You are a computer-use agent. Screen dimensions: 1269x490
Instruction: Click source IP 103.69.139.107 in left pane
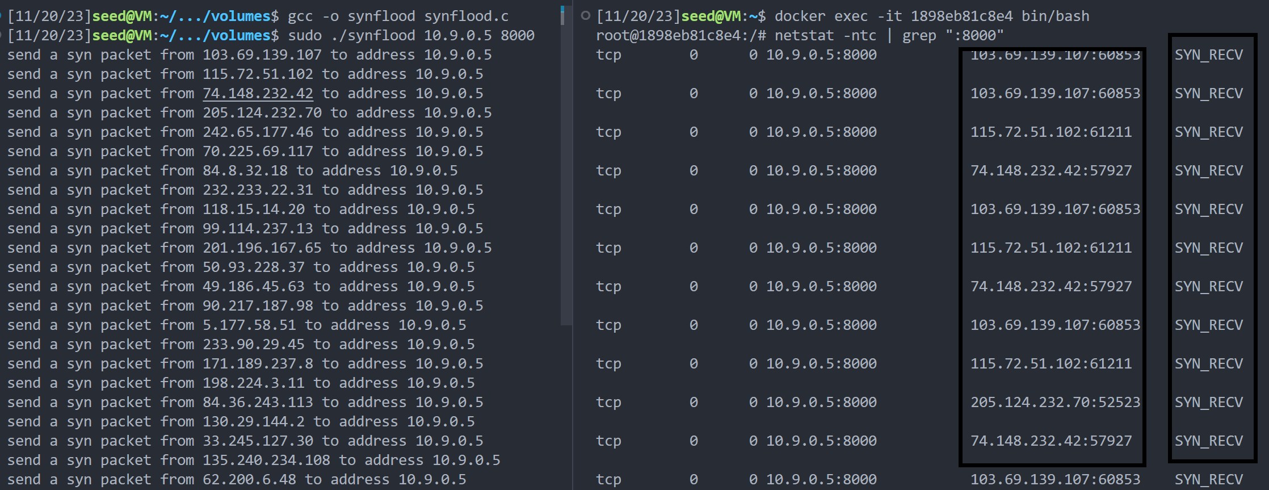point(262,55)
